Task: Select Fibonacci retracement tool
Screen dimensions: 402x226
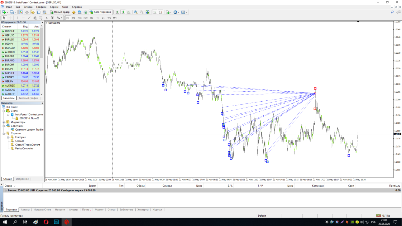Action: point(41,18)
